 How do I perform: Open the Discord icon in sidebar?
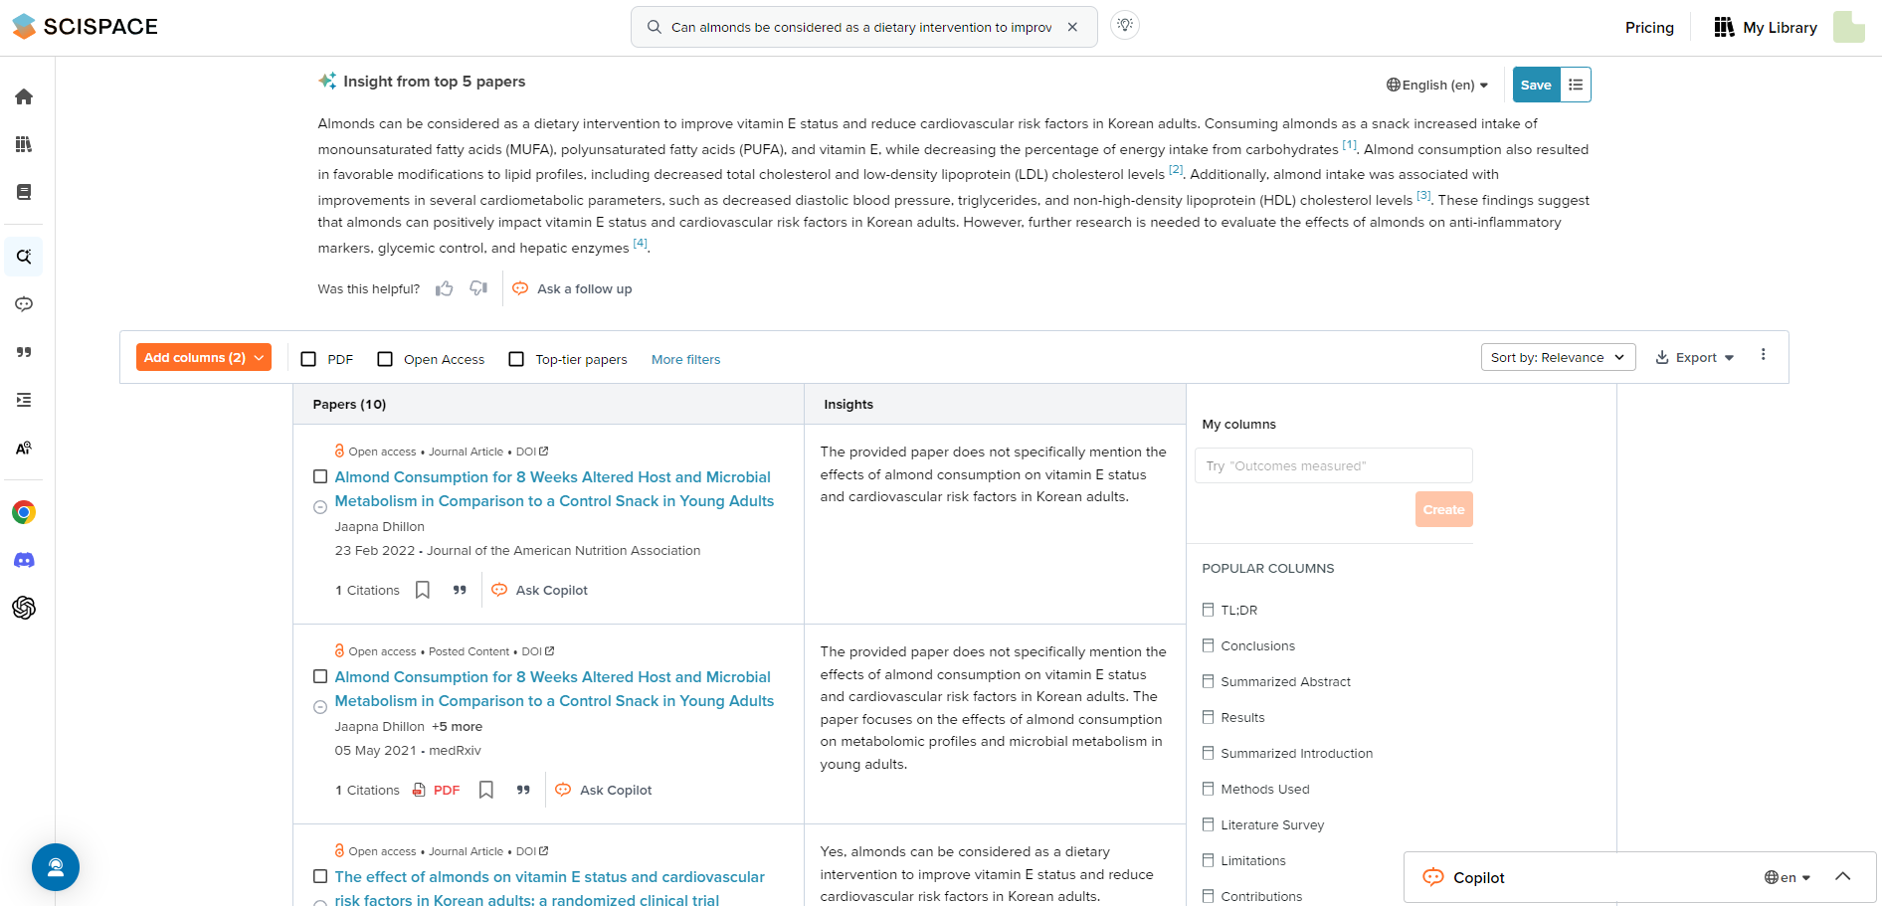pyautogui.click(x=24, y=560)
